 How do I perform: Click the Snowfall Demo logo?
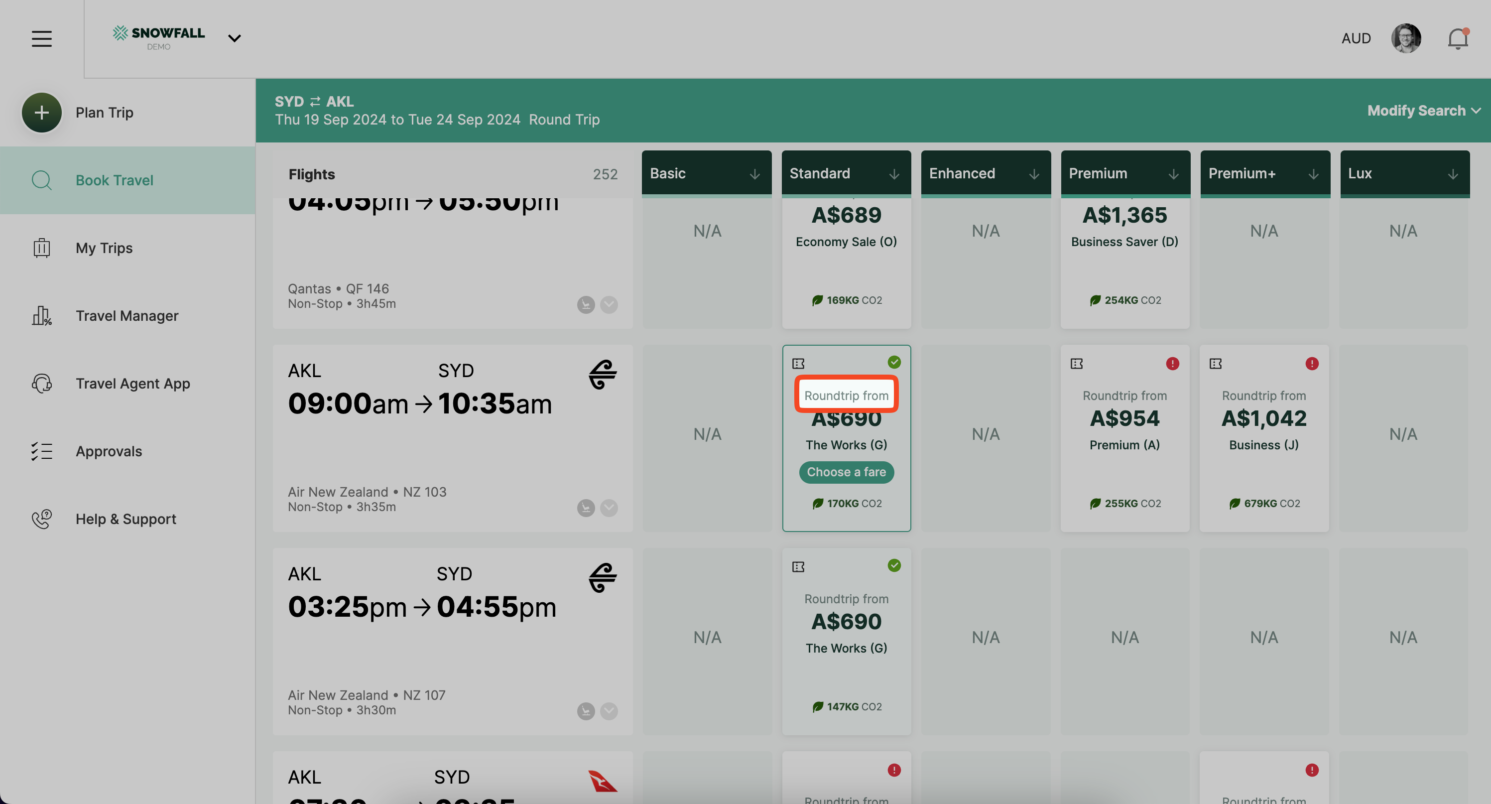[x=158, y=38]
